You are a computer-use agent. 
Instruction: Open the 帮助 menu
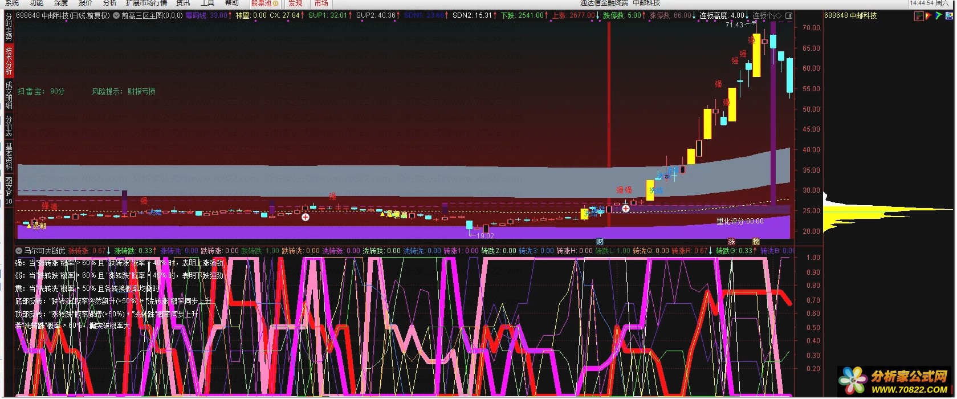click(232, 3)
